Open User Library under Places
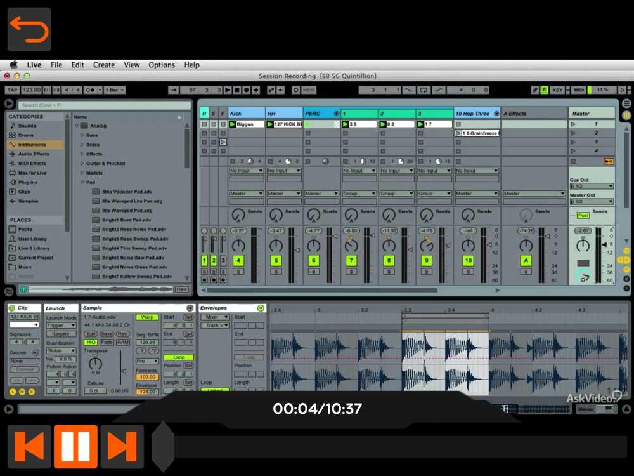The height and width of the screenshot is (476, 634). click(x=32, y=239)
